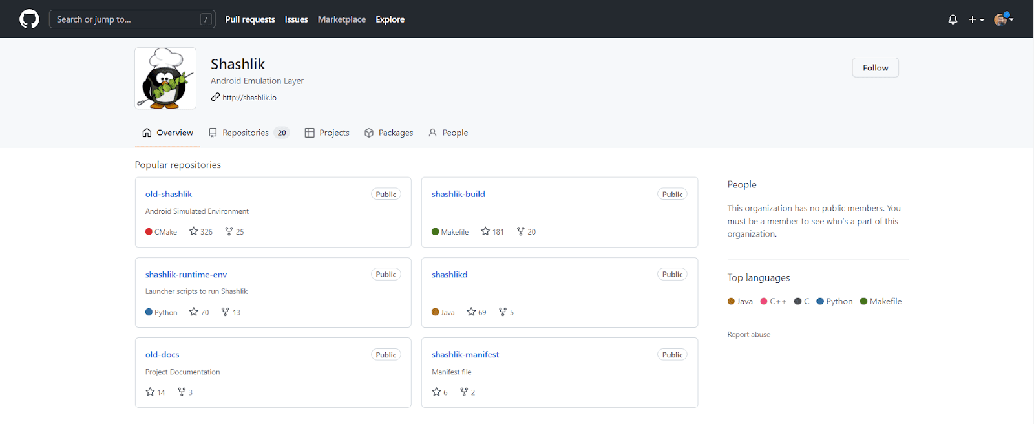Go to the People tab
This screenshot has width=1034, height=424.
coord(448,132)
